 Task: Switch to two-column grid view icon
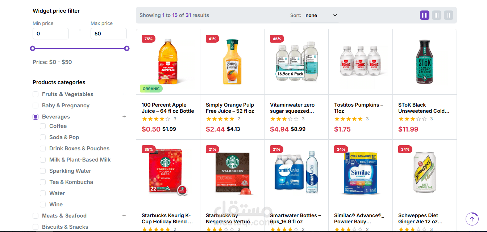coord(449,15)
